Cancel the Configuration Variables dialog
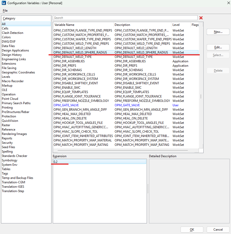This screenshot has height=234, width=231. pyautogui.click(x=218, y=229)
